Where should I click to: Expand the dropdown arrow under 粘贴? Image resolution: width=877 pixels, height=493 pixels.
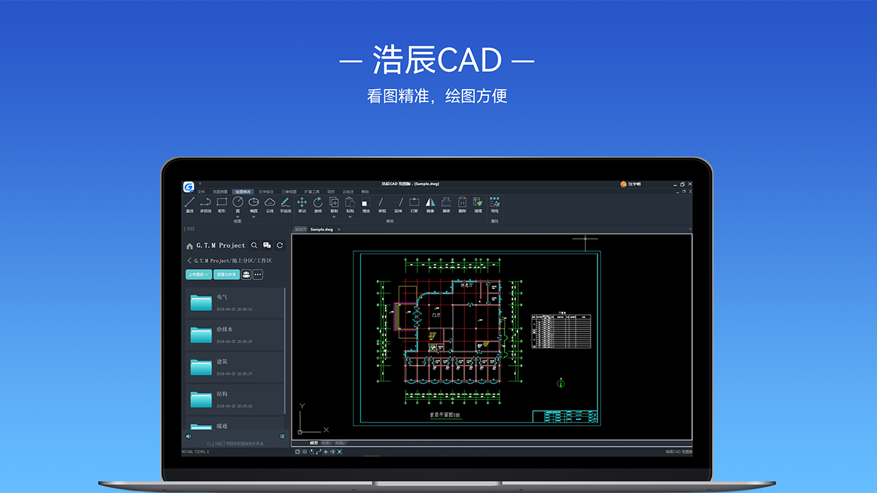tap(350, 216)
